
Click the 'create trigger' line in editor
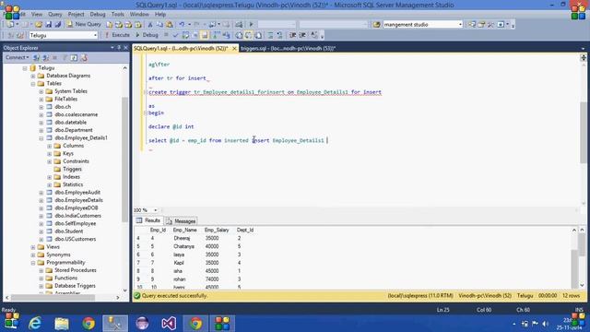[265, 92]
